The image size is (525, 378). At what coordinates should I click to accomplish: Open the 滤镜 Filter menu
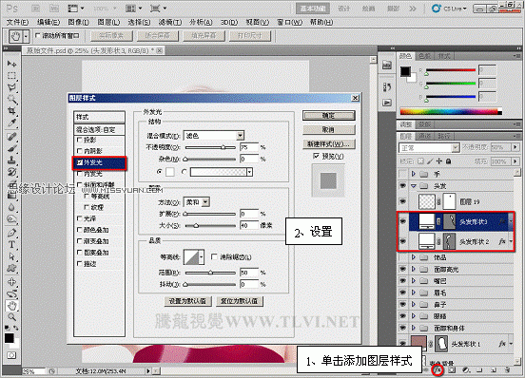169,22
